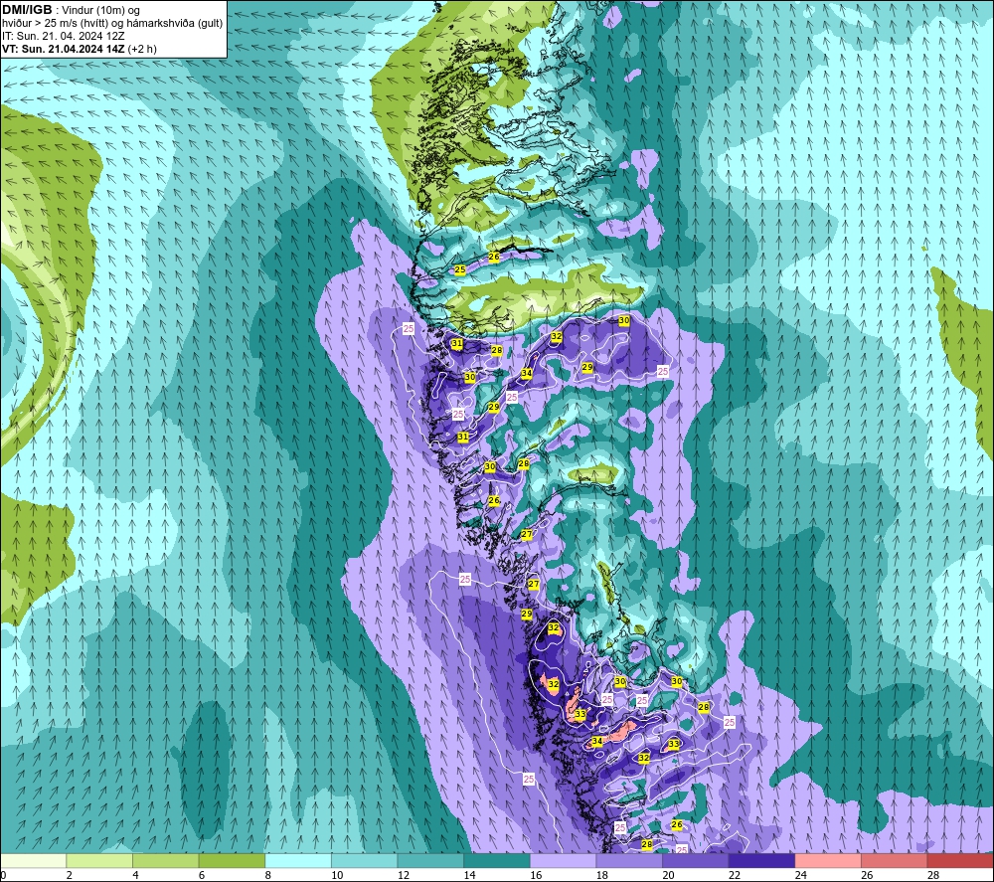Image resolution: width=994 pixels, height=882 pixels.
Task: Click the '(+2 h)' forecast offset text
Action: click(x=142, y=49)
